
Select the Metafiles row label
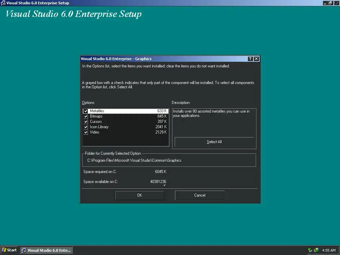pos(97,111)
